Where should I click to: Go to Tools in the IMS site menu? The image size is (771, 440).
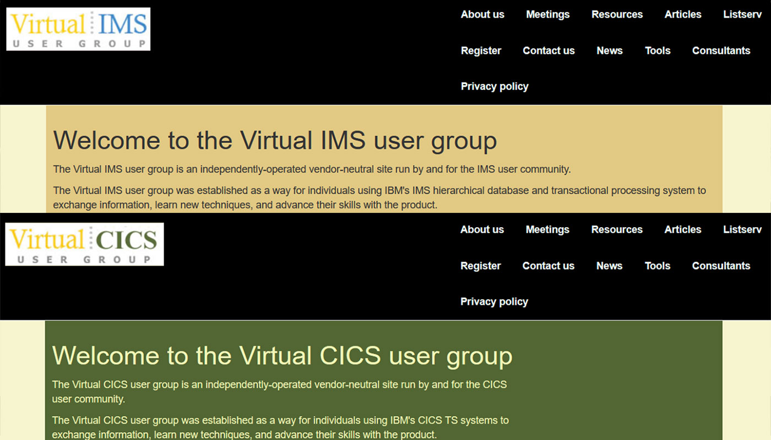pyautogui.click(x=658, y=51)
